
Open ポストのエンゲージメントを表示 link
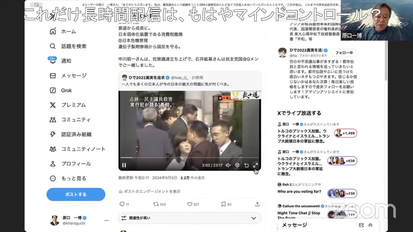point(149,192)
